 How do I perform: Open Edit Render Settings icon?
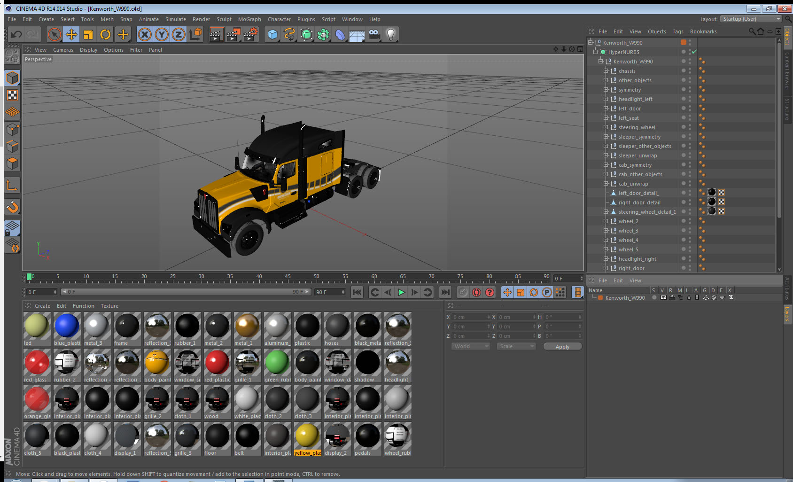(x=250, y=34)
